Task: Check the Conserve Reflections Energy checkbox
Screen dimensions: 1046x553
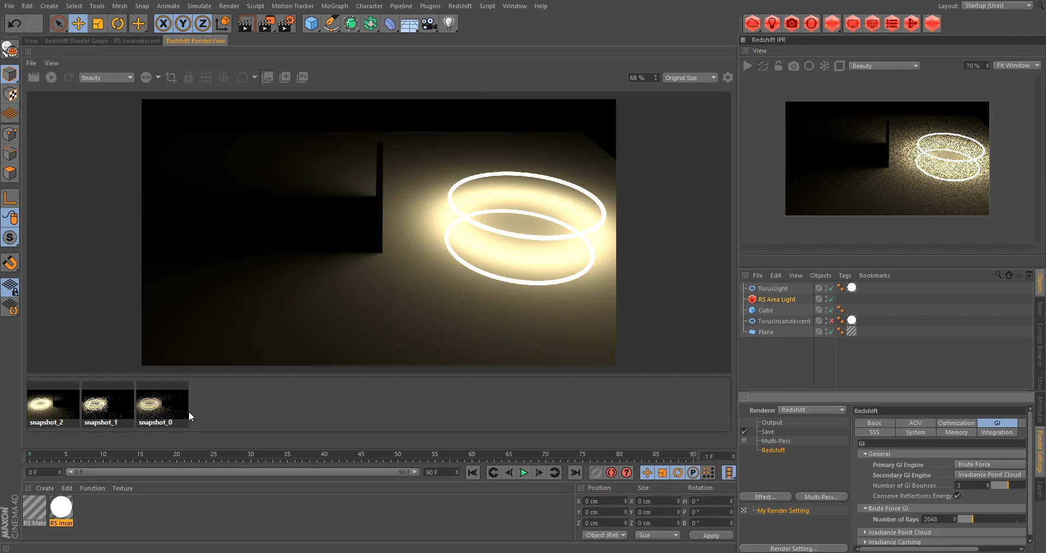Action: coord(957,496)
